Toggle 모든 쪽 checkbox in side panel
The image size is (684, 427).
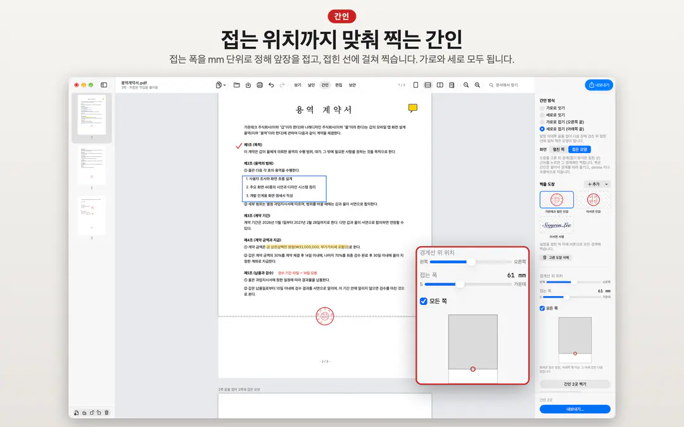pyautogui.click(x=542, y=308)
